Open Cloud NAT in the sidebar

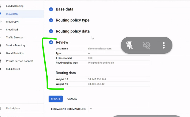tap(12, 30)
